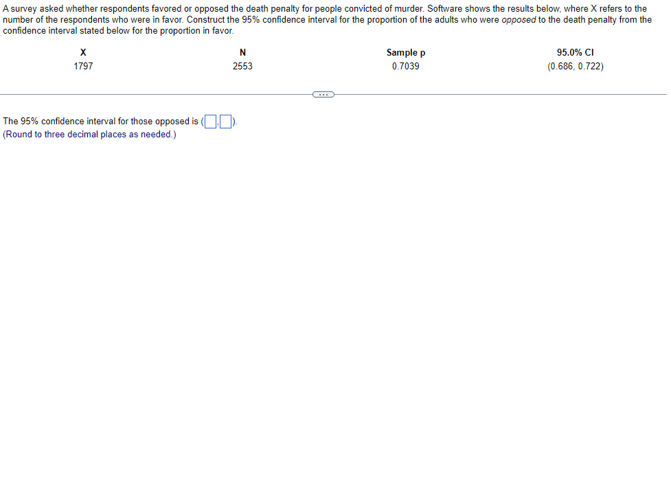Select the N column header
The height and width of the screenshot is (502, 671).
tap(242, 52)
